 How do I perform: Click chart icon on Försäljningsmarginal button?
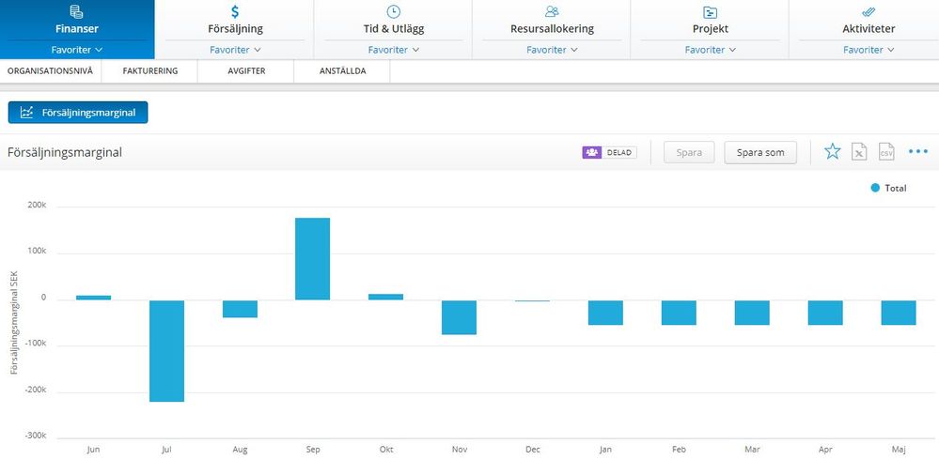[26, 113]
